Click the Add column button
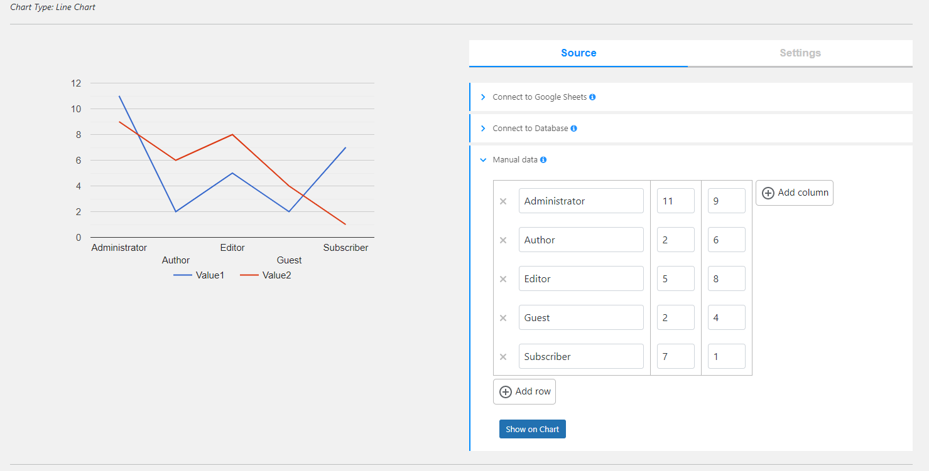 click(795, 193)
